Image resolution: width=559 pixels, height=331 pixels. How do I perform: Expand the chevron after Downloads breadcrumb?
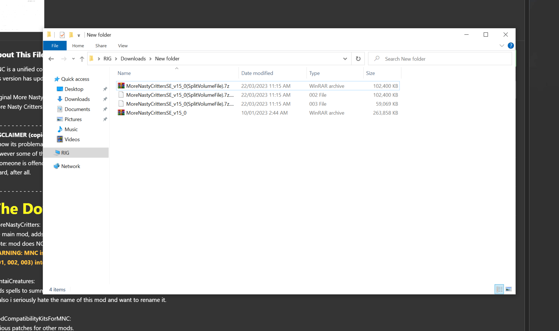tap(150, 59)
